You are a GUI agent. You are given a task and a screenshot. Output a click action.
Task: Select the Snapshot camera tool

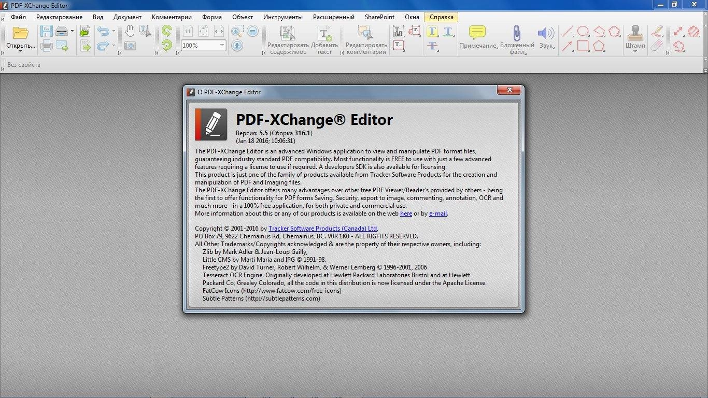[x=130, y=46]
